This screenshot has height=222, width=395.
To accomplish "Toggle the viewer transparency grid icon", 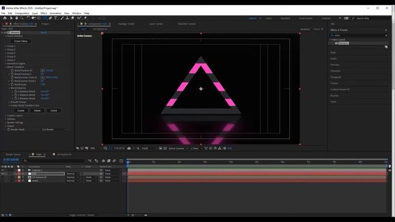I will click(165, 149).
